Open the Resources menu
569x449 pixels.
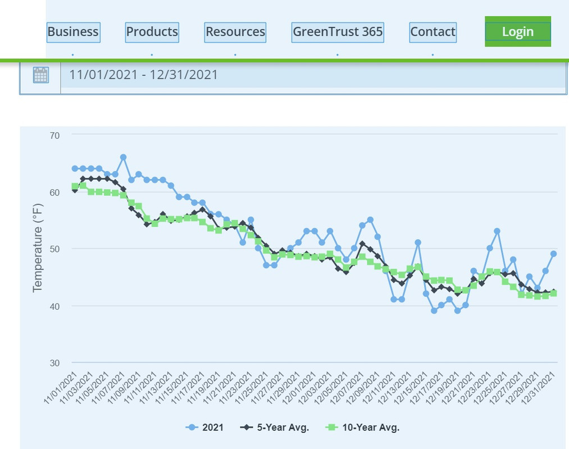(235, 33)
